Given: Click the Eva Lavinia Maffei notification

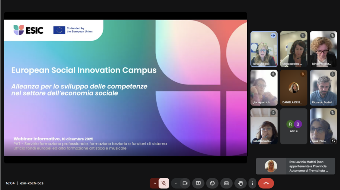Looking at the screenshot, I should click(x=296, y=166).
